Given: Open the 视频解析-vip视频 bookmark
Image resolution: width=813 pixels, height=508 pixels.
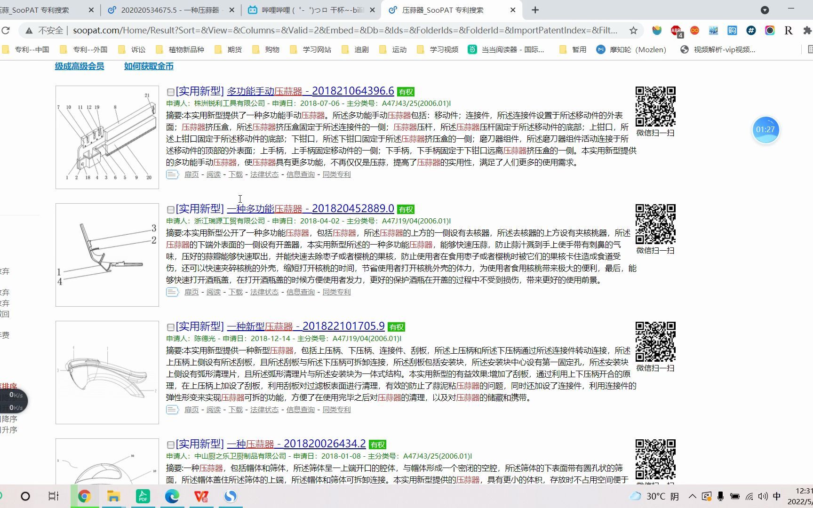Looking at the screenshot, I should click(x=718, y=49).
